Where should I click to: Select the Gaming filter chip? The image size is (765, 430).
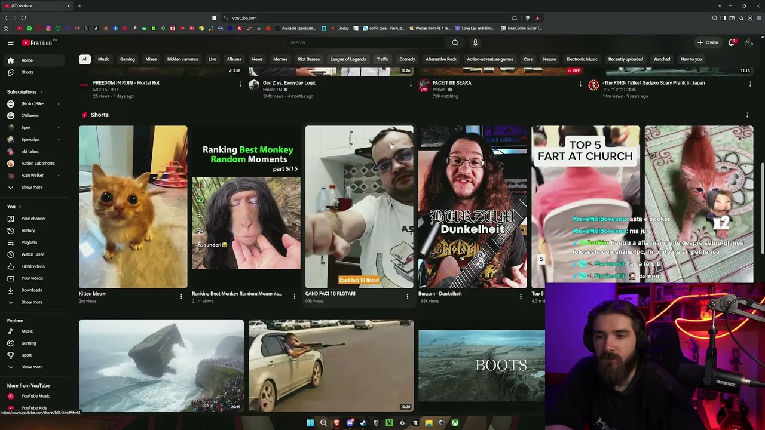tap(127, 59)
